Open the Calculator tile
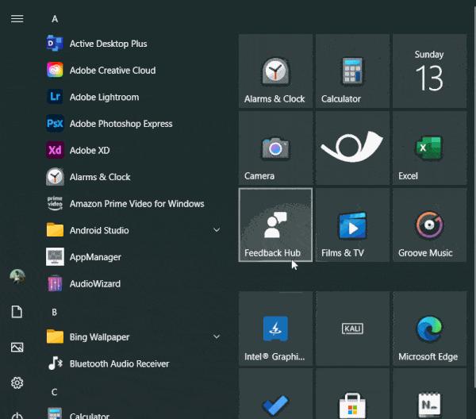Viewport: 476px width, 419px height. pyautogui.click(x=352, y=71)
